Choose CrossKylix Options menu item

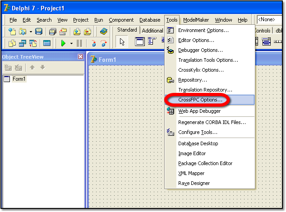pos(210,70)
